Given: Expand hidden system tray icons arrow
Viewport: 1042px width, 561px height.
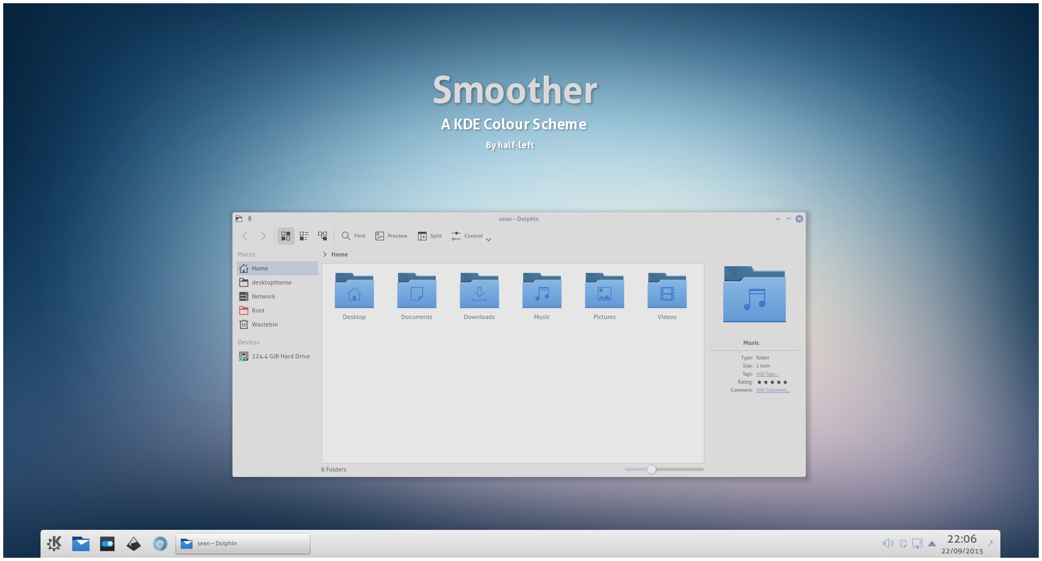Looking at the screenshot, I should pyautogui.click(x=932, y=544).
